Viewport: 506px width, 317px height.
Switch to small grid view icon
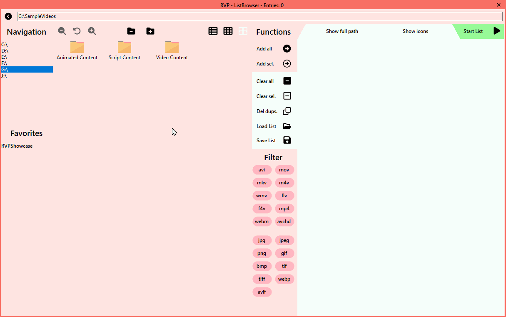(x=228, y=31)
